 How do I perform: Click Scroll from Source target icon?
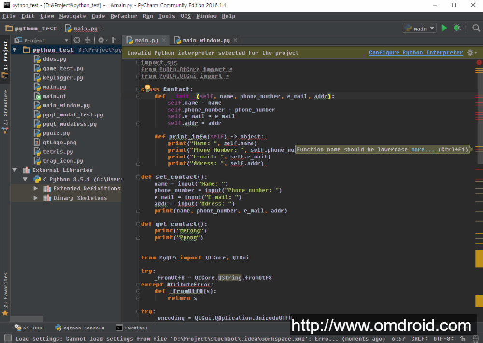coord(77,40)
